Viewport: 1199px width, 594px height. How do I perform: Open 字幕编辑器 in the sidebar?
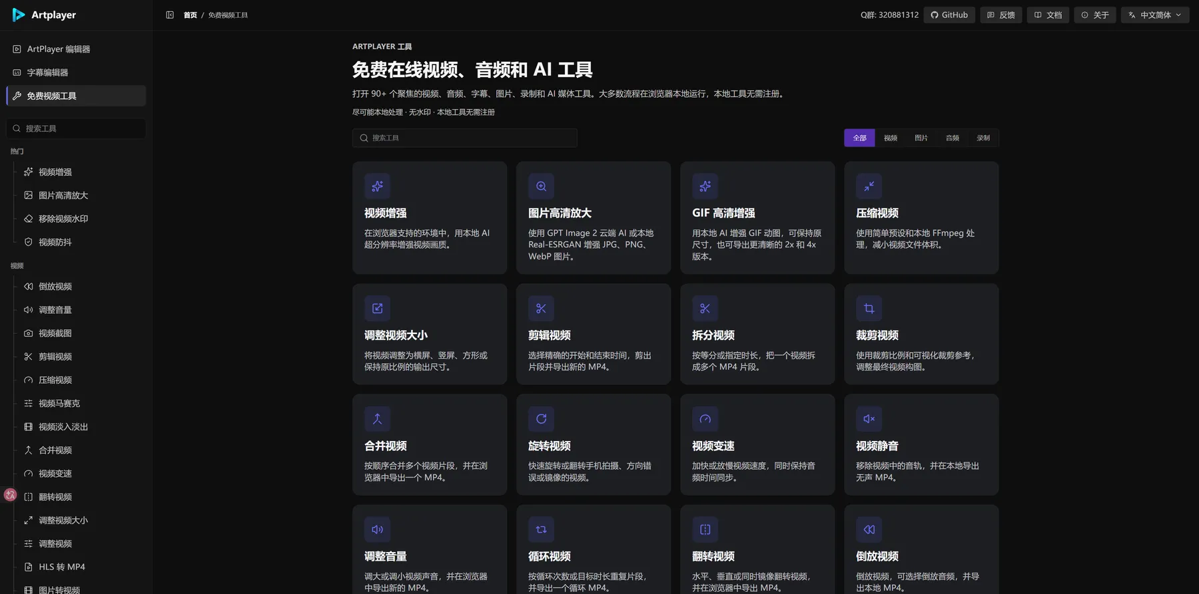76,73
